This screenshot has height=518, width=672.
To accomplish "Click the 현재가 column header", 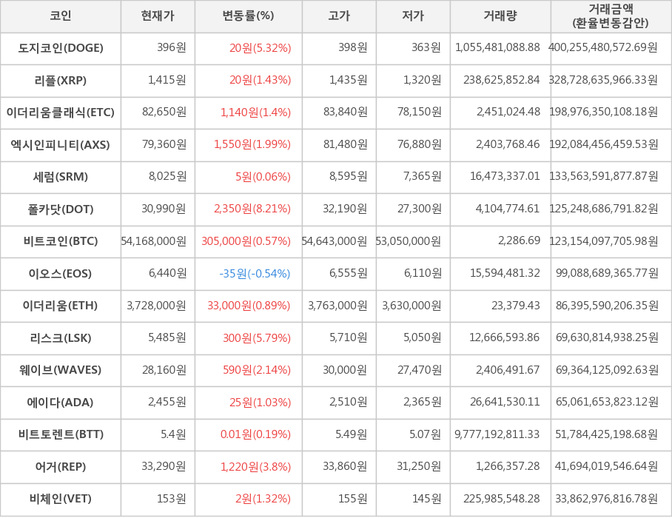I will point(158,16).
